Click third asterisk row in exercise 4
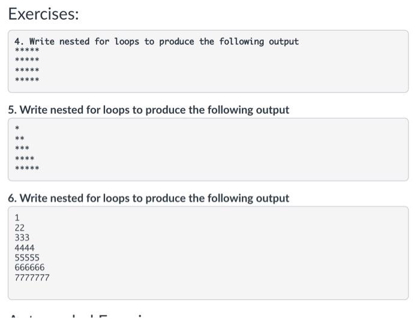This screenshot has width=420, height=318. [27, 70]
